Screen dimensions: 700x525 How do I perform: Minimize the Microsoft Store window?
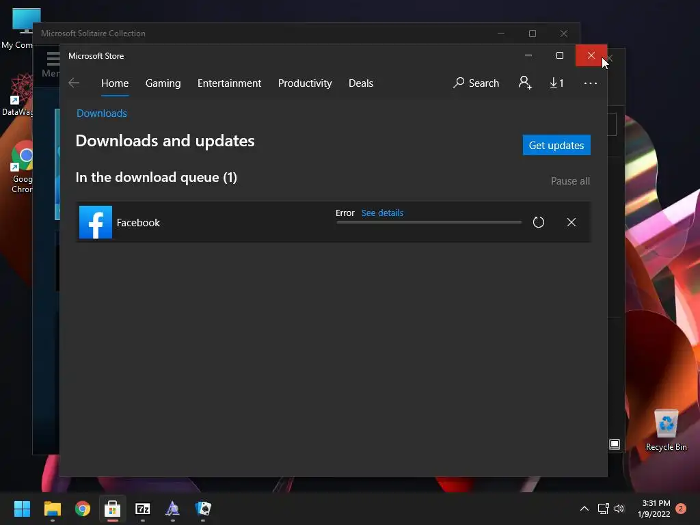528,55
